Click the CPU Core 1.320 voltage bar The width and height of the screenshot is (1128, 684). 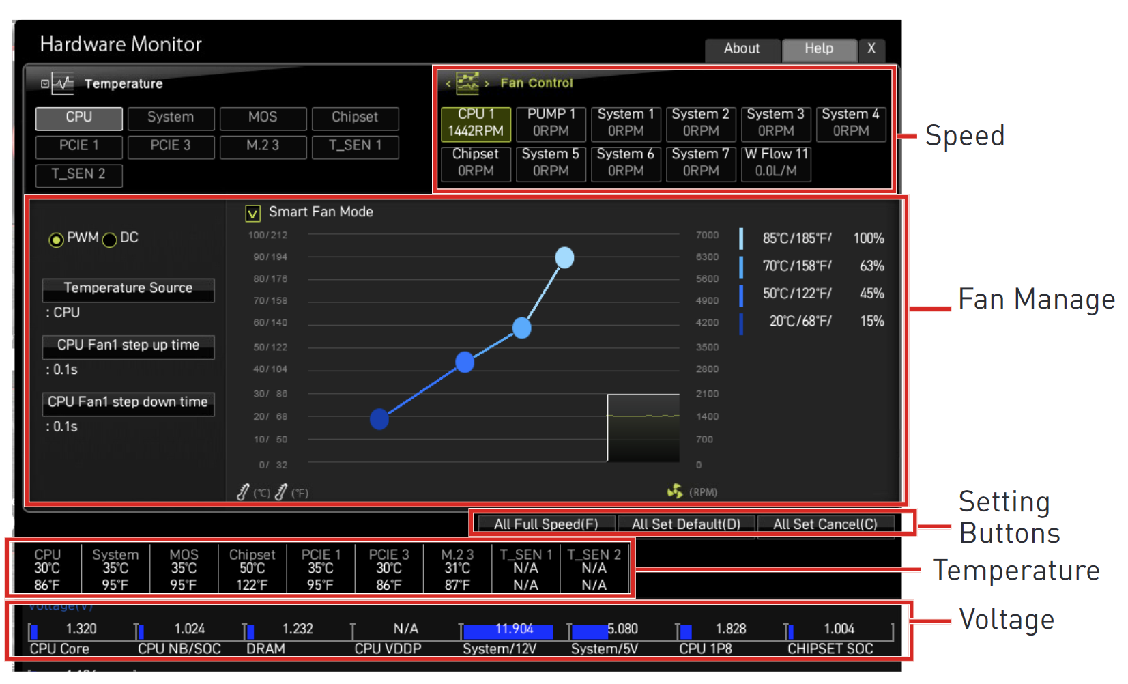tap(81, 631)
